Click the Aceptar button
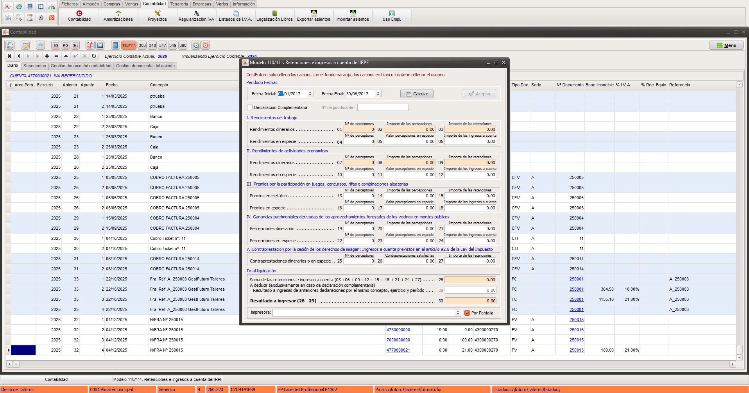Viewport: 749px width, 393px height. (x=479, y=94)
